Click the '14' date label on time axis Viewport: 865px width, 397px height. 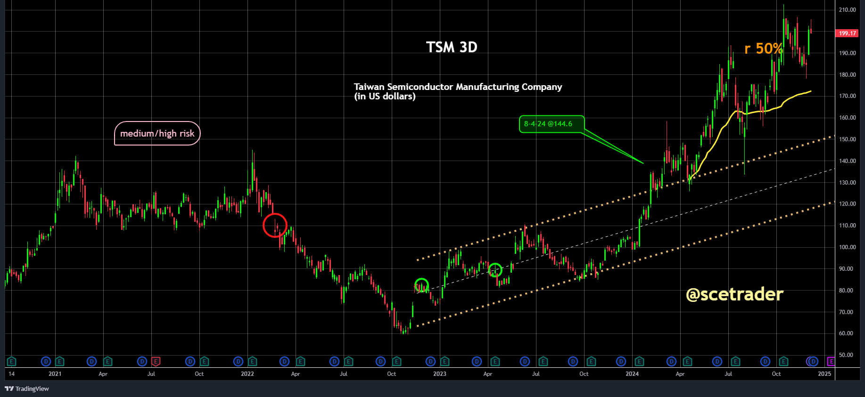click(11, 374)
